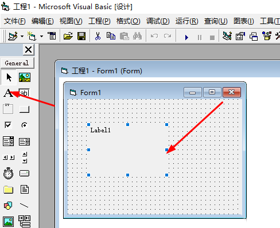This screenshot has height=228, width=280.
Task: Open the Form Layout Window icon
Action: pyautogui.click(x=254, y=36)
